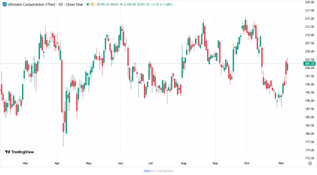Screen dimensions: 317x175
Task: Click the Nov label on time axis
Action: pos(281,163)
